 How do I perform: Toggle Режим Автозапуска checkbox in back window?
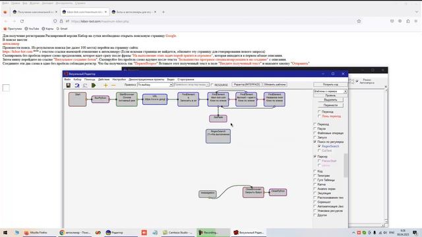[357, 81]
